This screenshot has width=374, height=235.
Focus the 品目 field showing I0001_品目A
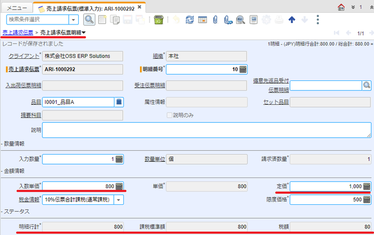(x=78, y=102)
